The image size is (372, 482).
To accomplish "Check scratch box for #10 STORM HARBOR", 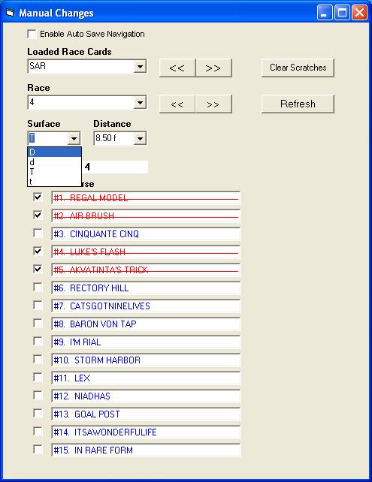I will coord(38,359).
